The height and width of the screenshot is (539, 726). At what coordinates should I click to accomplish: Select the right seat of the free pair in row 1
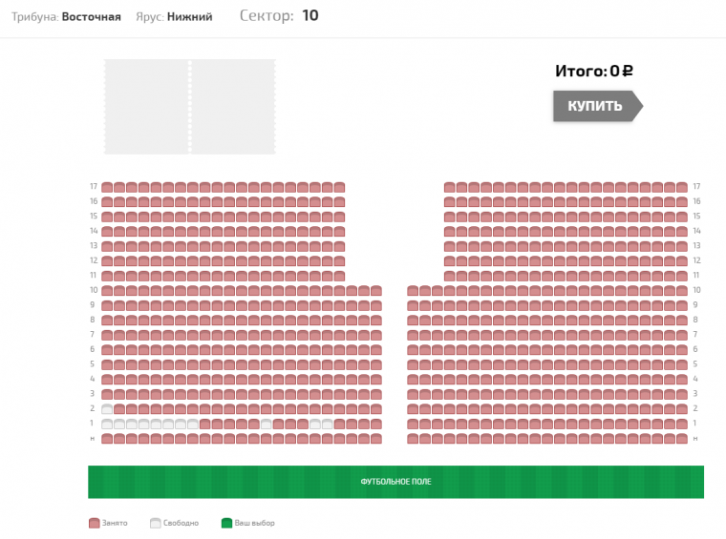coord(328,424)
